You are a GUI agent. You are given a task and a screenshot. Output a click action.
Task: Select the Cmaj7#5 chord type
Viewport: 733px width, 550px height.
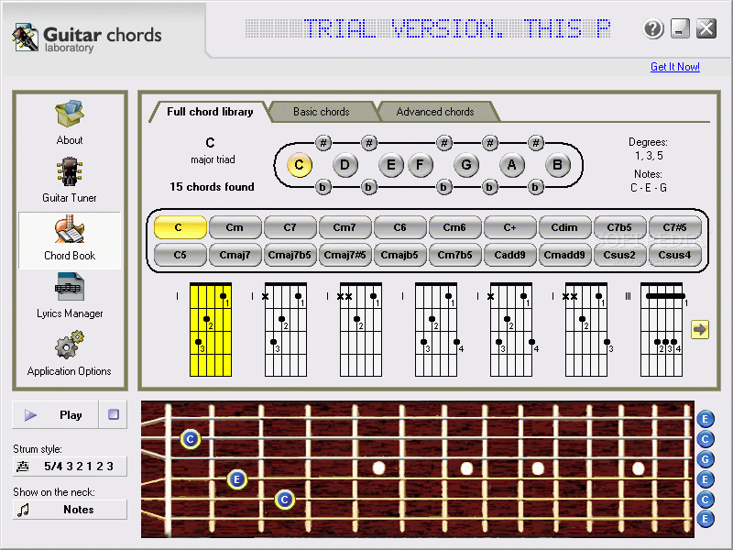pos(345,255)
